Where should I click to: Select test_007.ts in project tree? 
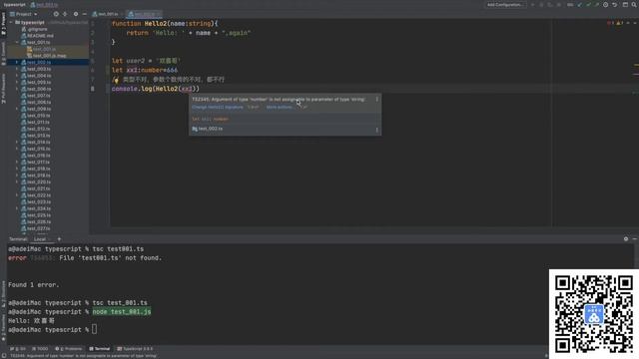[x=36, y=96]
